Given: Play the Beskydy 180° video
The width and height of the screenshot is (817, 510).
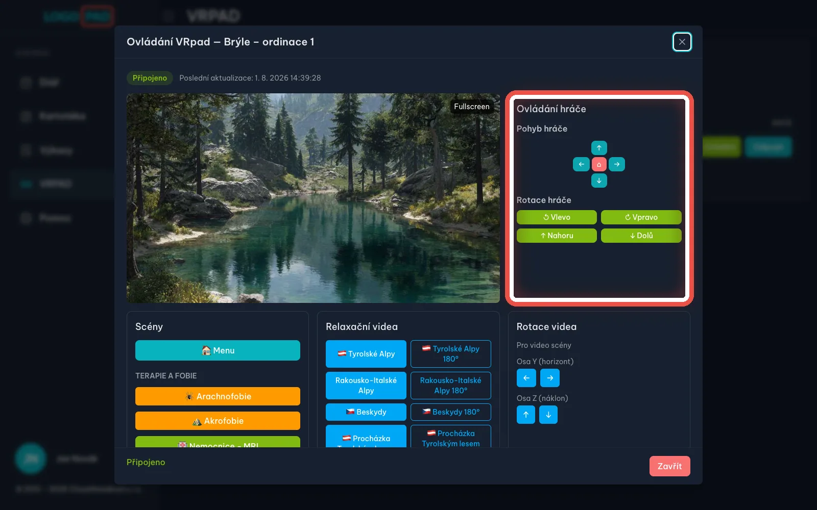Looking at the screenshot, I should tap(451, 412).
